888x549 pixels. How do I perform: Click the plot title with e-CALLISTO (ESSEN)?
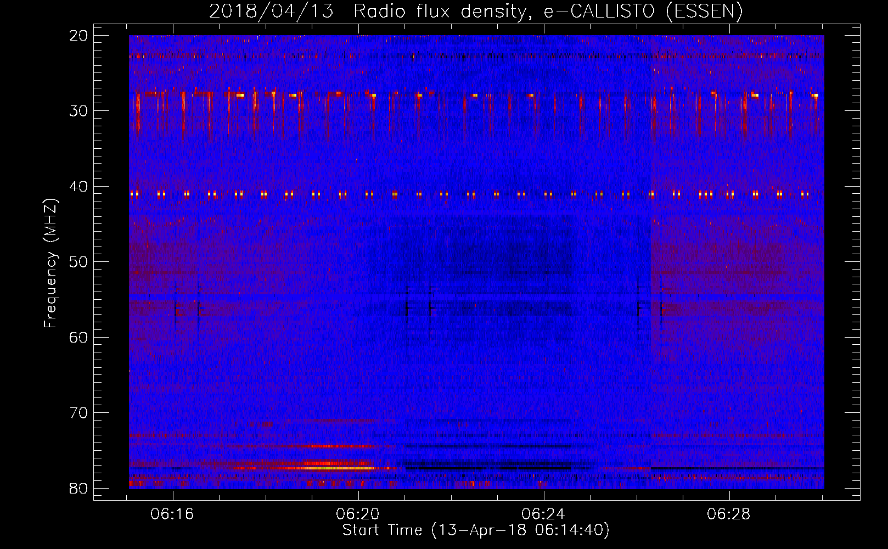[x=476, y=11]
